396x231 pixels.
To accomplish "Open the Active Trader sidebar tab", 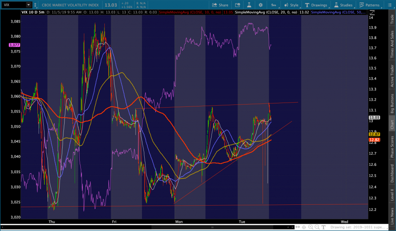I will 392,76.
